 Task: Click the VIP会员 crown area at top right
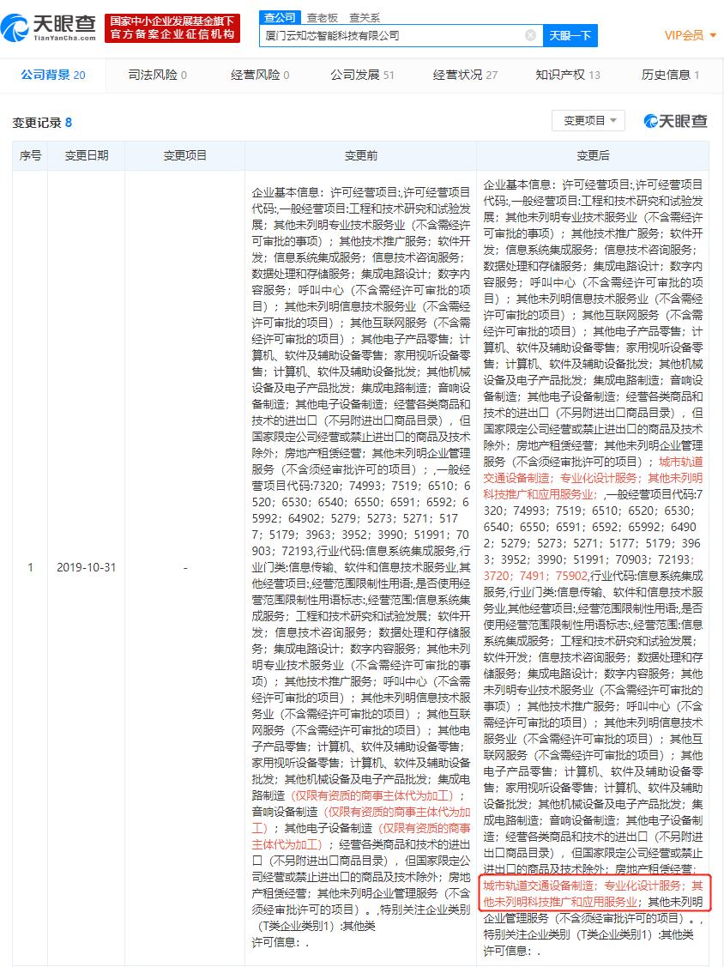click(684, 35)
